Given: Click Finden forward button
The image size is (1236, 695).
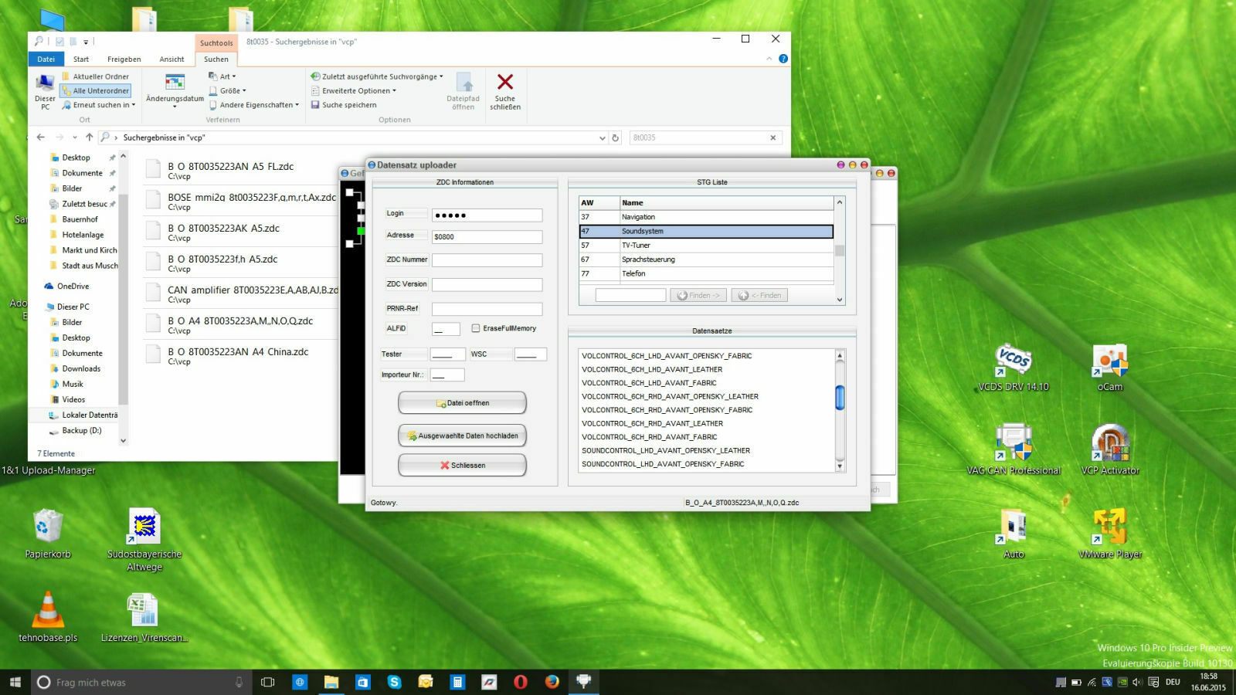Looking at the screenshot, I should click(698, 295).
